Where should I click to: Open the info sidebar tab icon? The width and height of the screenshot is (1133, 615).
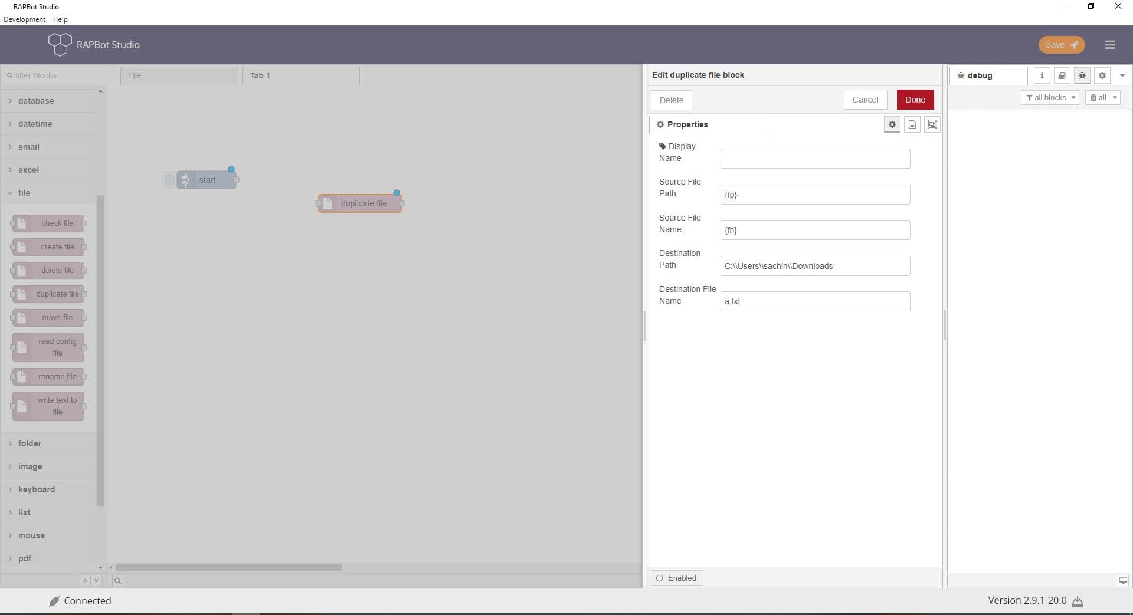(x=1042, y=75)
